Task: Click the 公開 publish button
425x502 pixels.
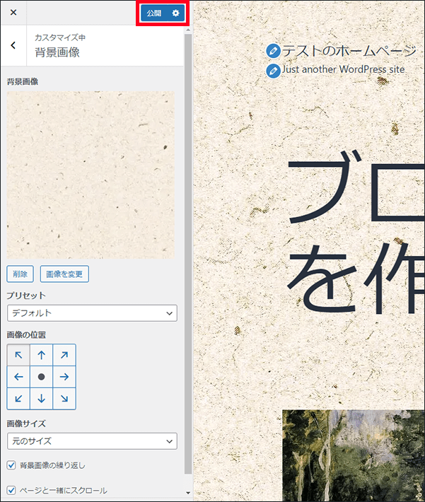Action: click(x=154, y=13)
